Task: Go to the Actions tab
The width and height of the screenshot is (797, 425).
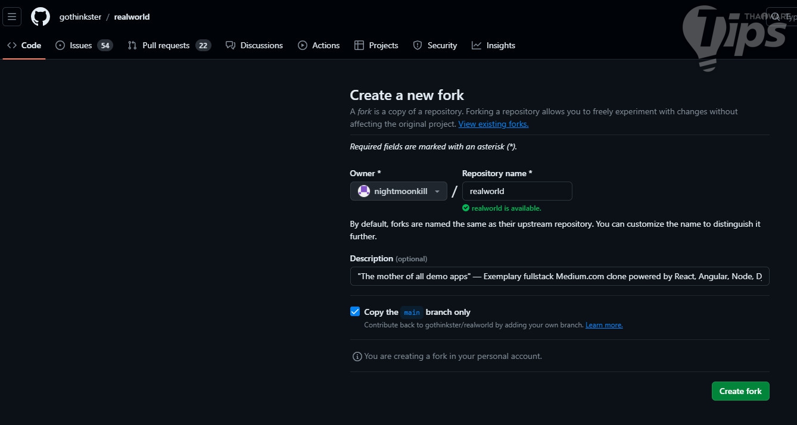Action: coord(319,45)
